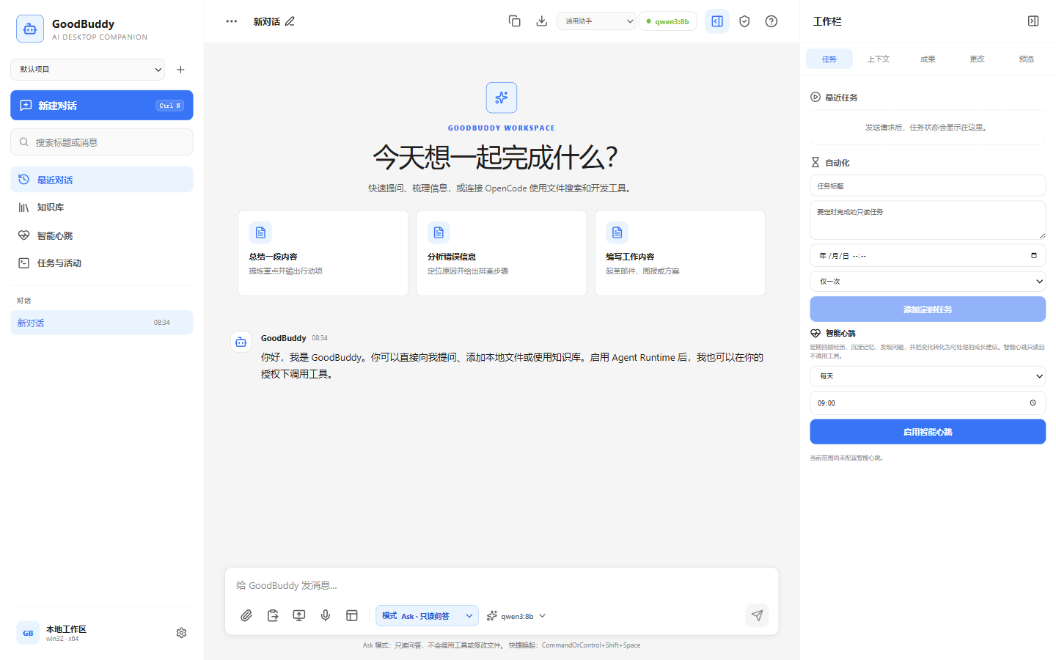The height and width of the screenshot is (660, 1056).
Task: Switch to the 上下文 tab
Action: click(x=879, y=59)
